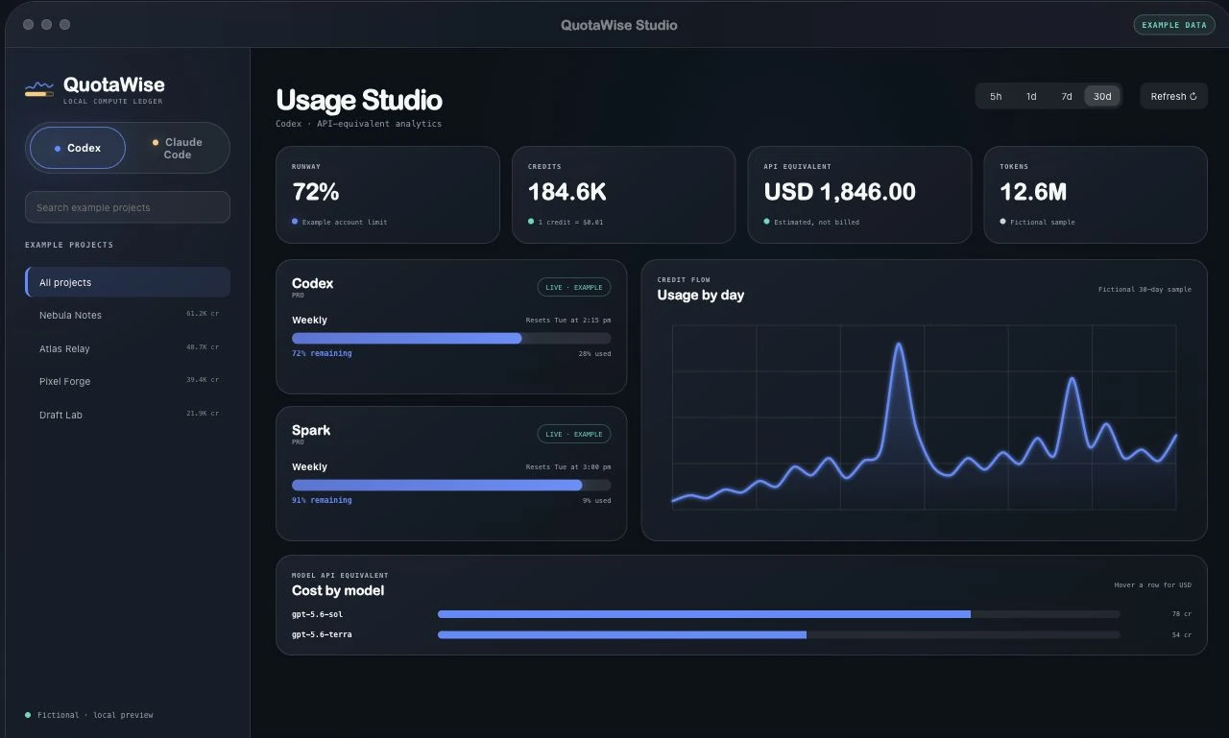Click the Spark weekly progress bar
This screenshot has width=1229, height=738.
coord(451,485)
